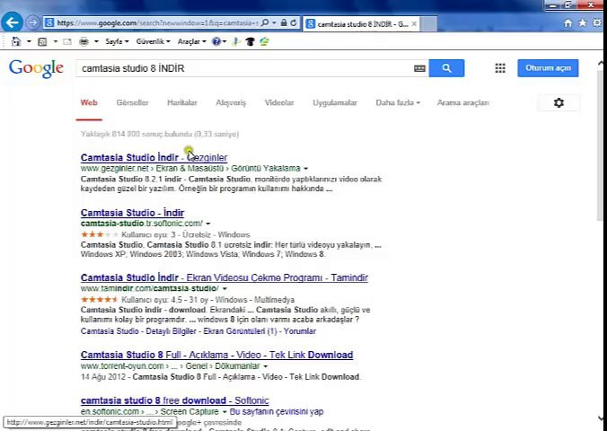The width and height of the screenshot is (607, 431).
Task: Expand the arrow next to tr.softonic.com URL
Action: click(x=208, y=224)
